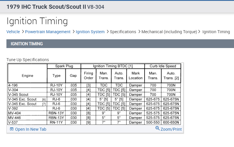234x147 pixels.
Task: Select the Mechanical (including Torque) breadcrumb
Action: (169, 32)
